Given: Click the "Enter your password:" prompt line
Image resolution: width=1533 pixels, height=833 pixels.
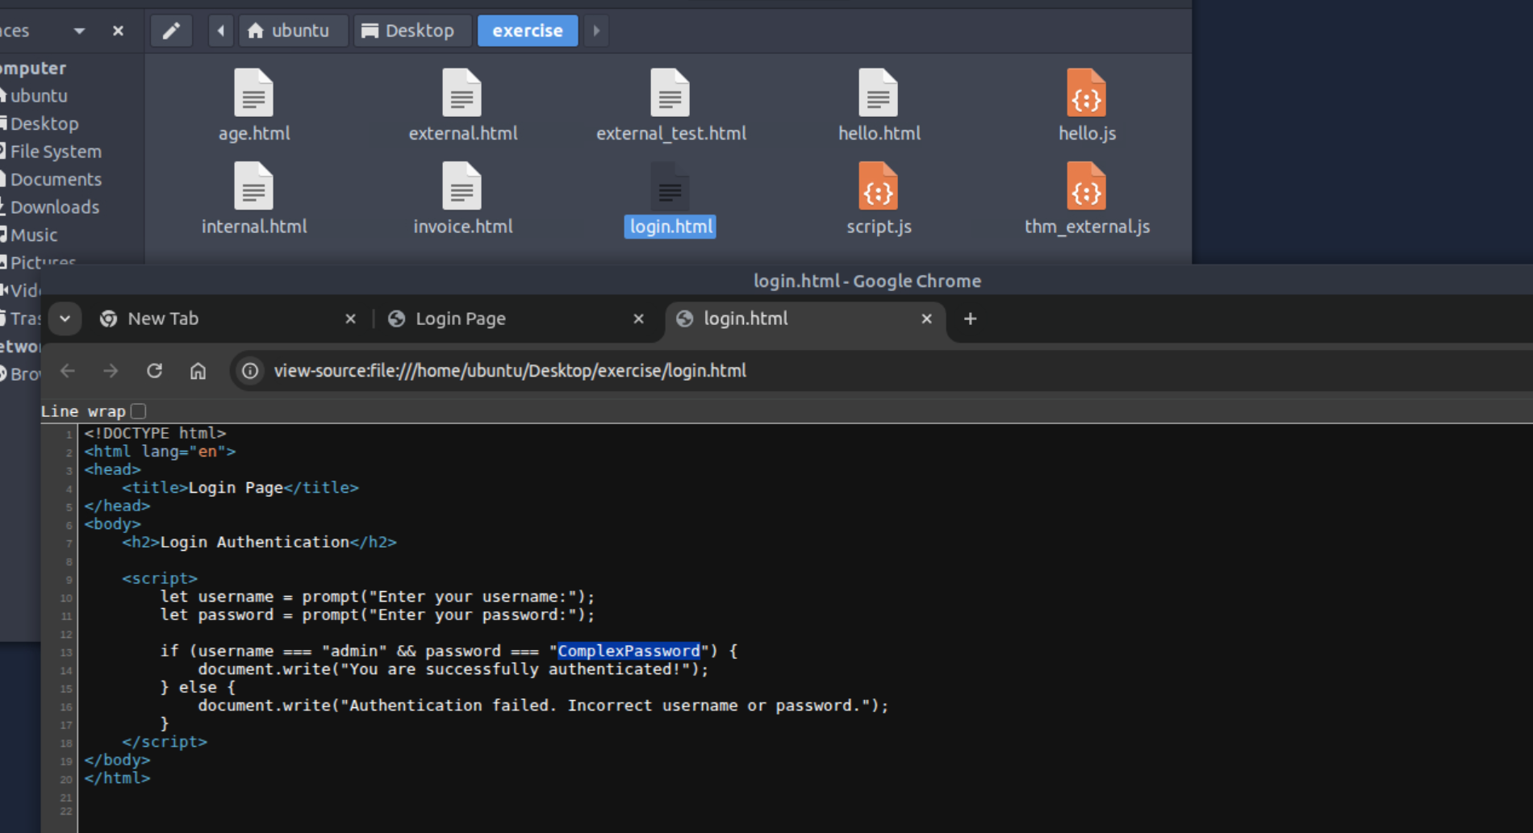Looking at the screenshot, I should click(378, 615).
